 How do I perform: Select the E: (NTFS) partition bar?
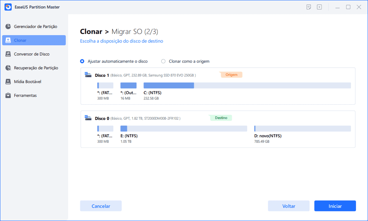coord(184,128)
